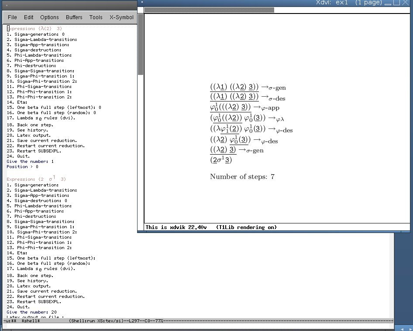This screenshot has height=331, width=413.
Task: Click the *shell* buffer name in mode line
Action: pyautogui.click(x=31, y=321)
